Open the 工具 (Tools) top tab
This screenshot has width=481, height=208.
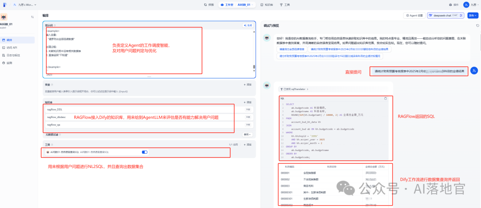click(285, 4)
